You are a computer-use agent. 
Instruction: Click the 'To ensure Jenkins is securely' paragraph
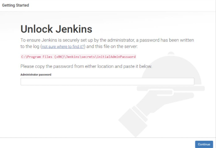point(107,43)
